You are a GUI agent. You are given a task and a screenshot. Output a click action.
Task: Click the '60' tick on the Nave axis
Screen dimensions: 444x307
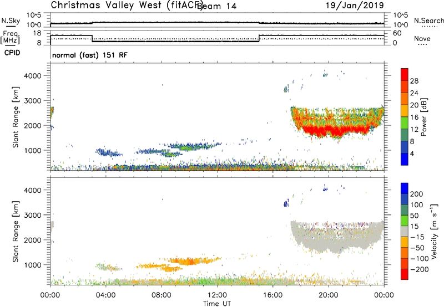pos(397,33)
